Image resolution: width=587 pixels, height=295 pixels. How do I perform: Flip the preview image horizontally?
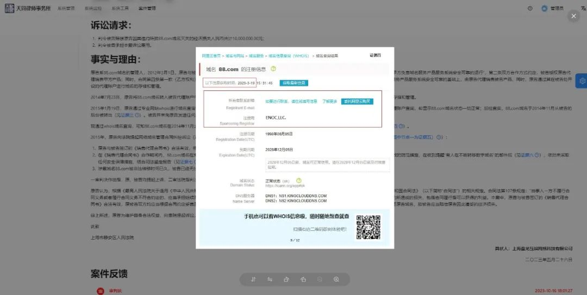270,279
